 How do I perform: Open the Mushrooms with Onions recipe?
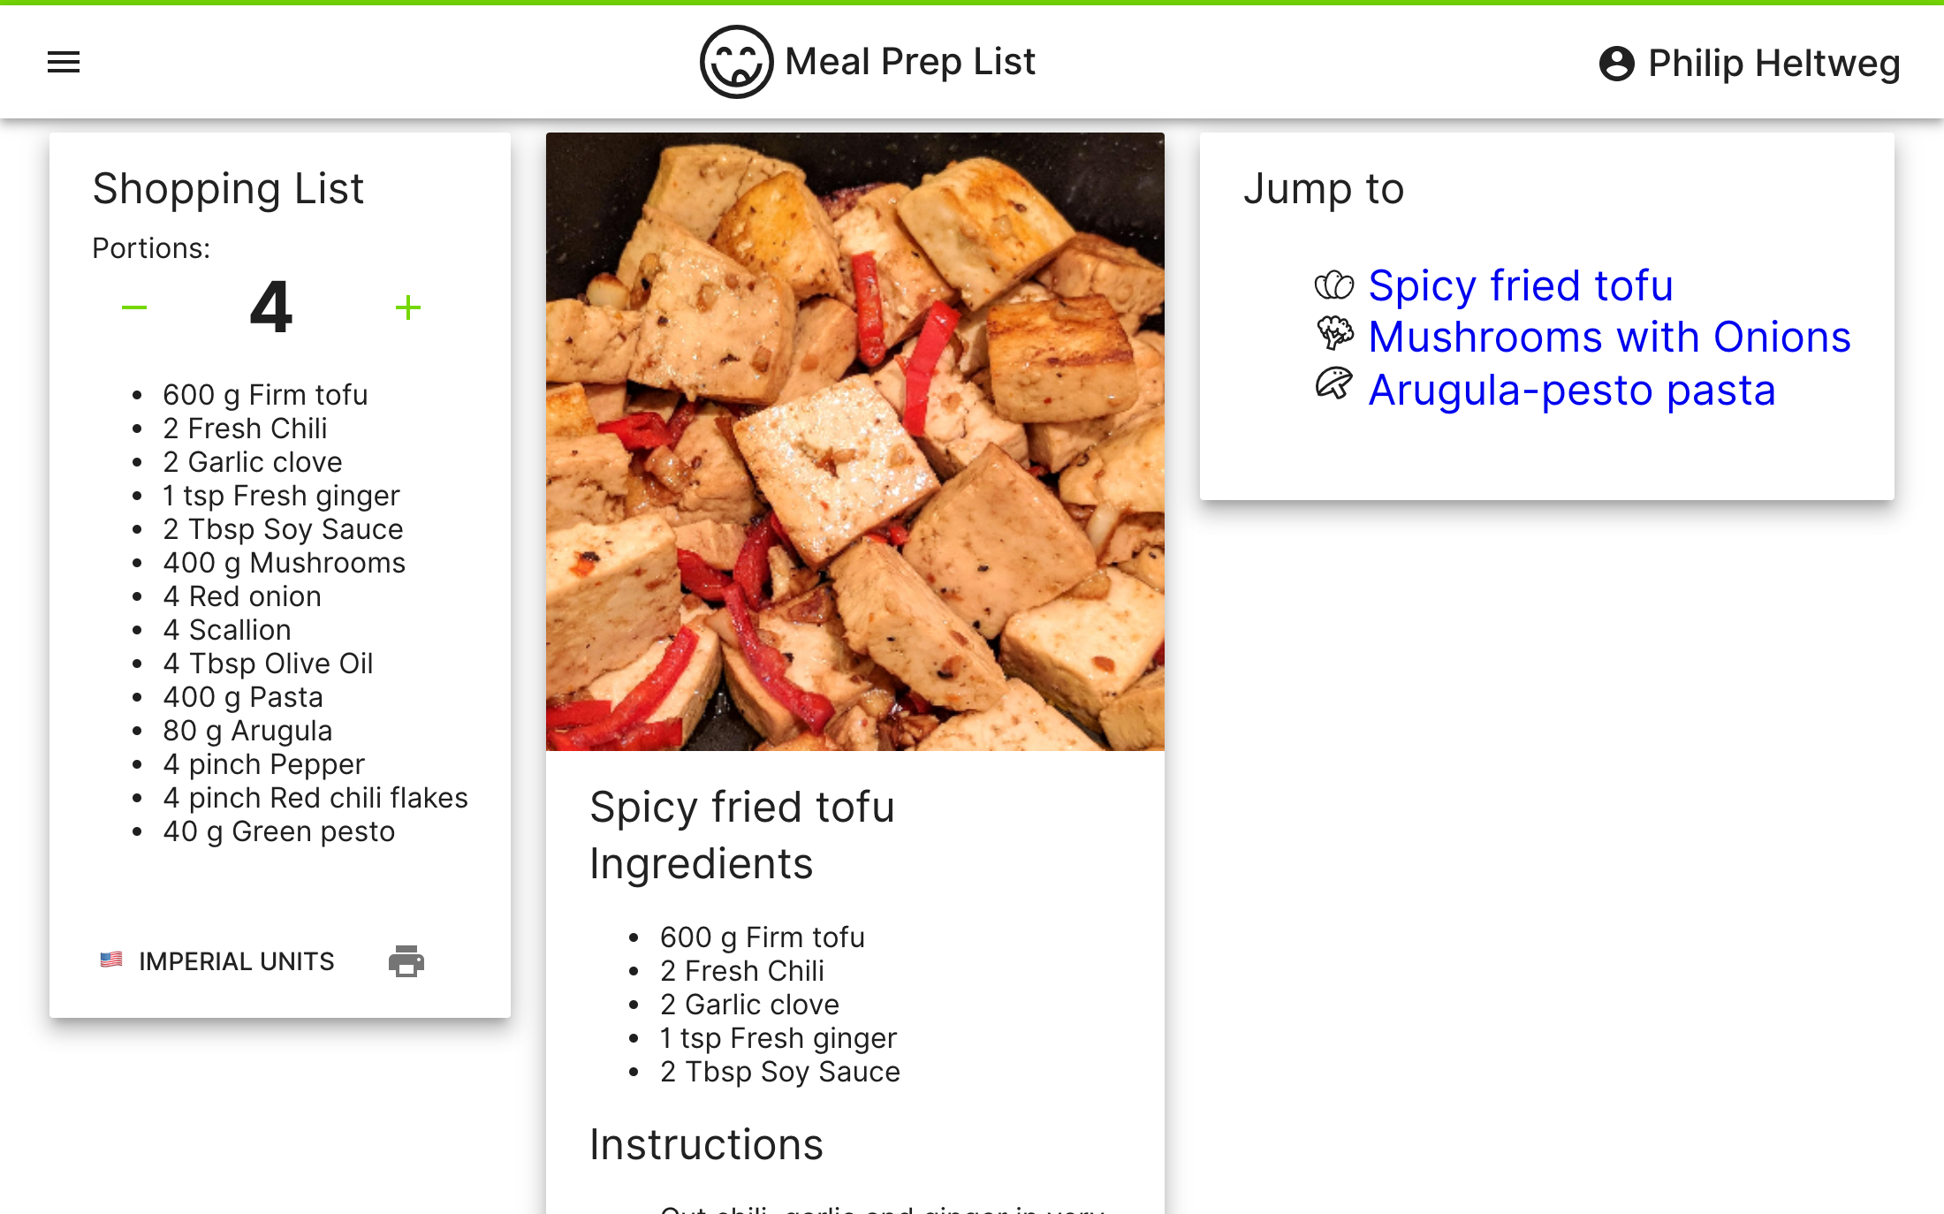click(1609, 337)
